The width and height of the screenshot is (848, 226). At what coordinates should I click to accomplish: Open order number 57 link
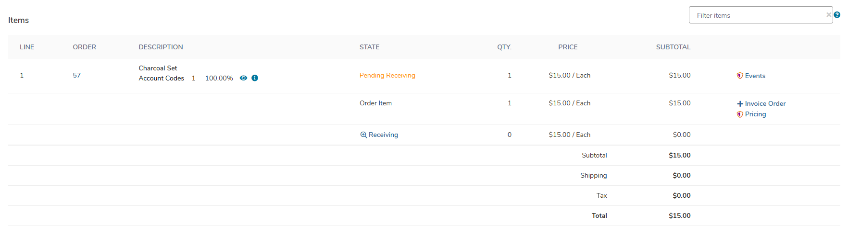77,75
